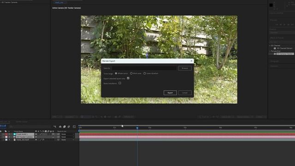The height and width of the screenshot is (166, 295).
Task: Click parent pick whip for track_me.mp4
Action: pyautogui.click(x=59, y=140)
